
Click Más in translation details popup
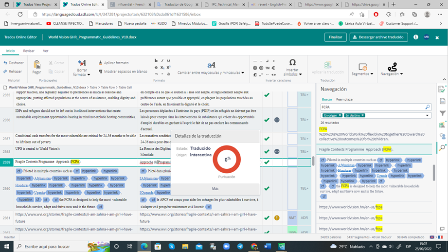(x=215, y=189)
